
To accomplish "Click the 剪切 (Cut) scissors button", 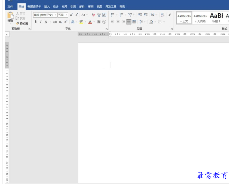I will click(21, 13).
